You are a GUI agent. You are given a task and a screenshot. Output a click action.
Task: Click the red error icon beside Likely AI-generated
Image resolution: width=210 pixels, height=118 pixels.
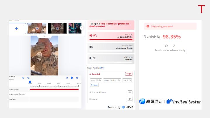(148, 26)
